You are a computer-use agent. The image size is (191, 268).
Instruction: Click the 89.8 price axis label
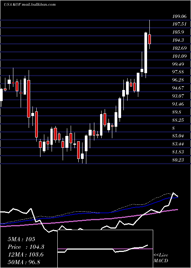click(x=176, y=112)
